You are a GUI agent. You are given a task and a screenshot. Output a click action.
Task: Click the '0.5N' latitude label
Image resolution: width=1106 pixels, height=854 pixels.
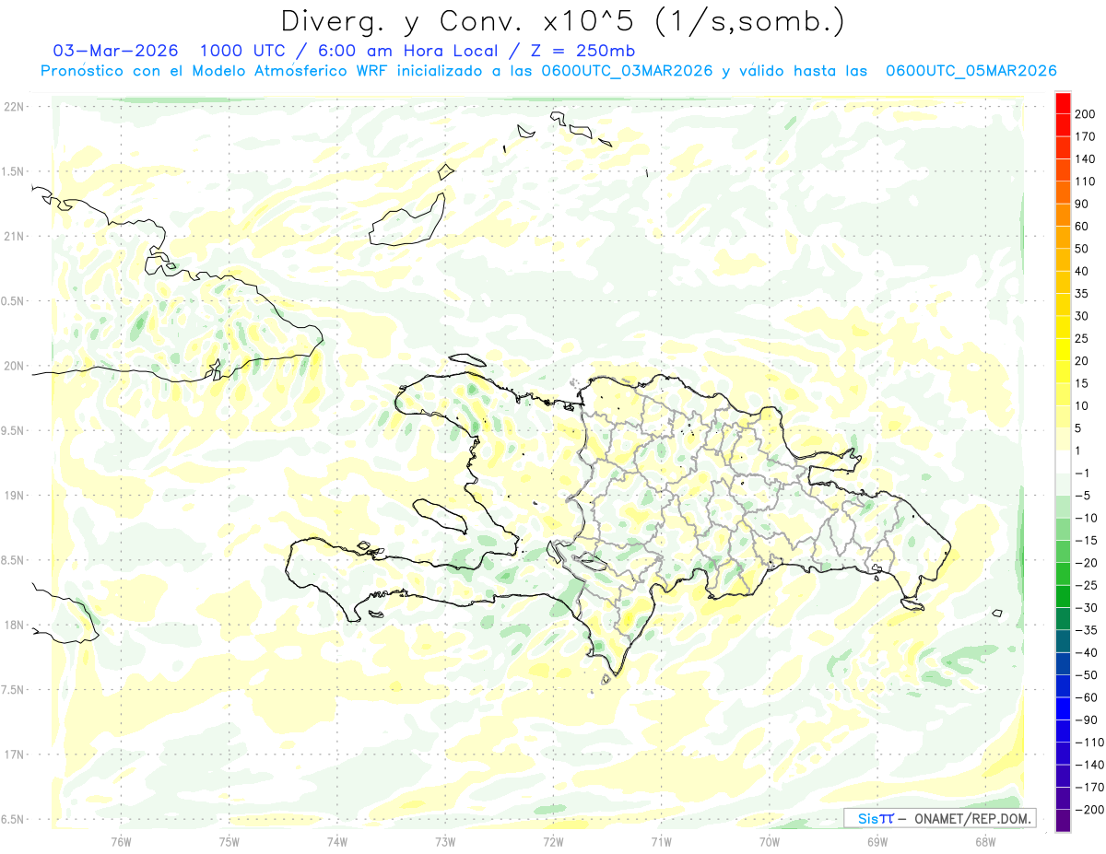coord(14,301)
